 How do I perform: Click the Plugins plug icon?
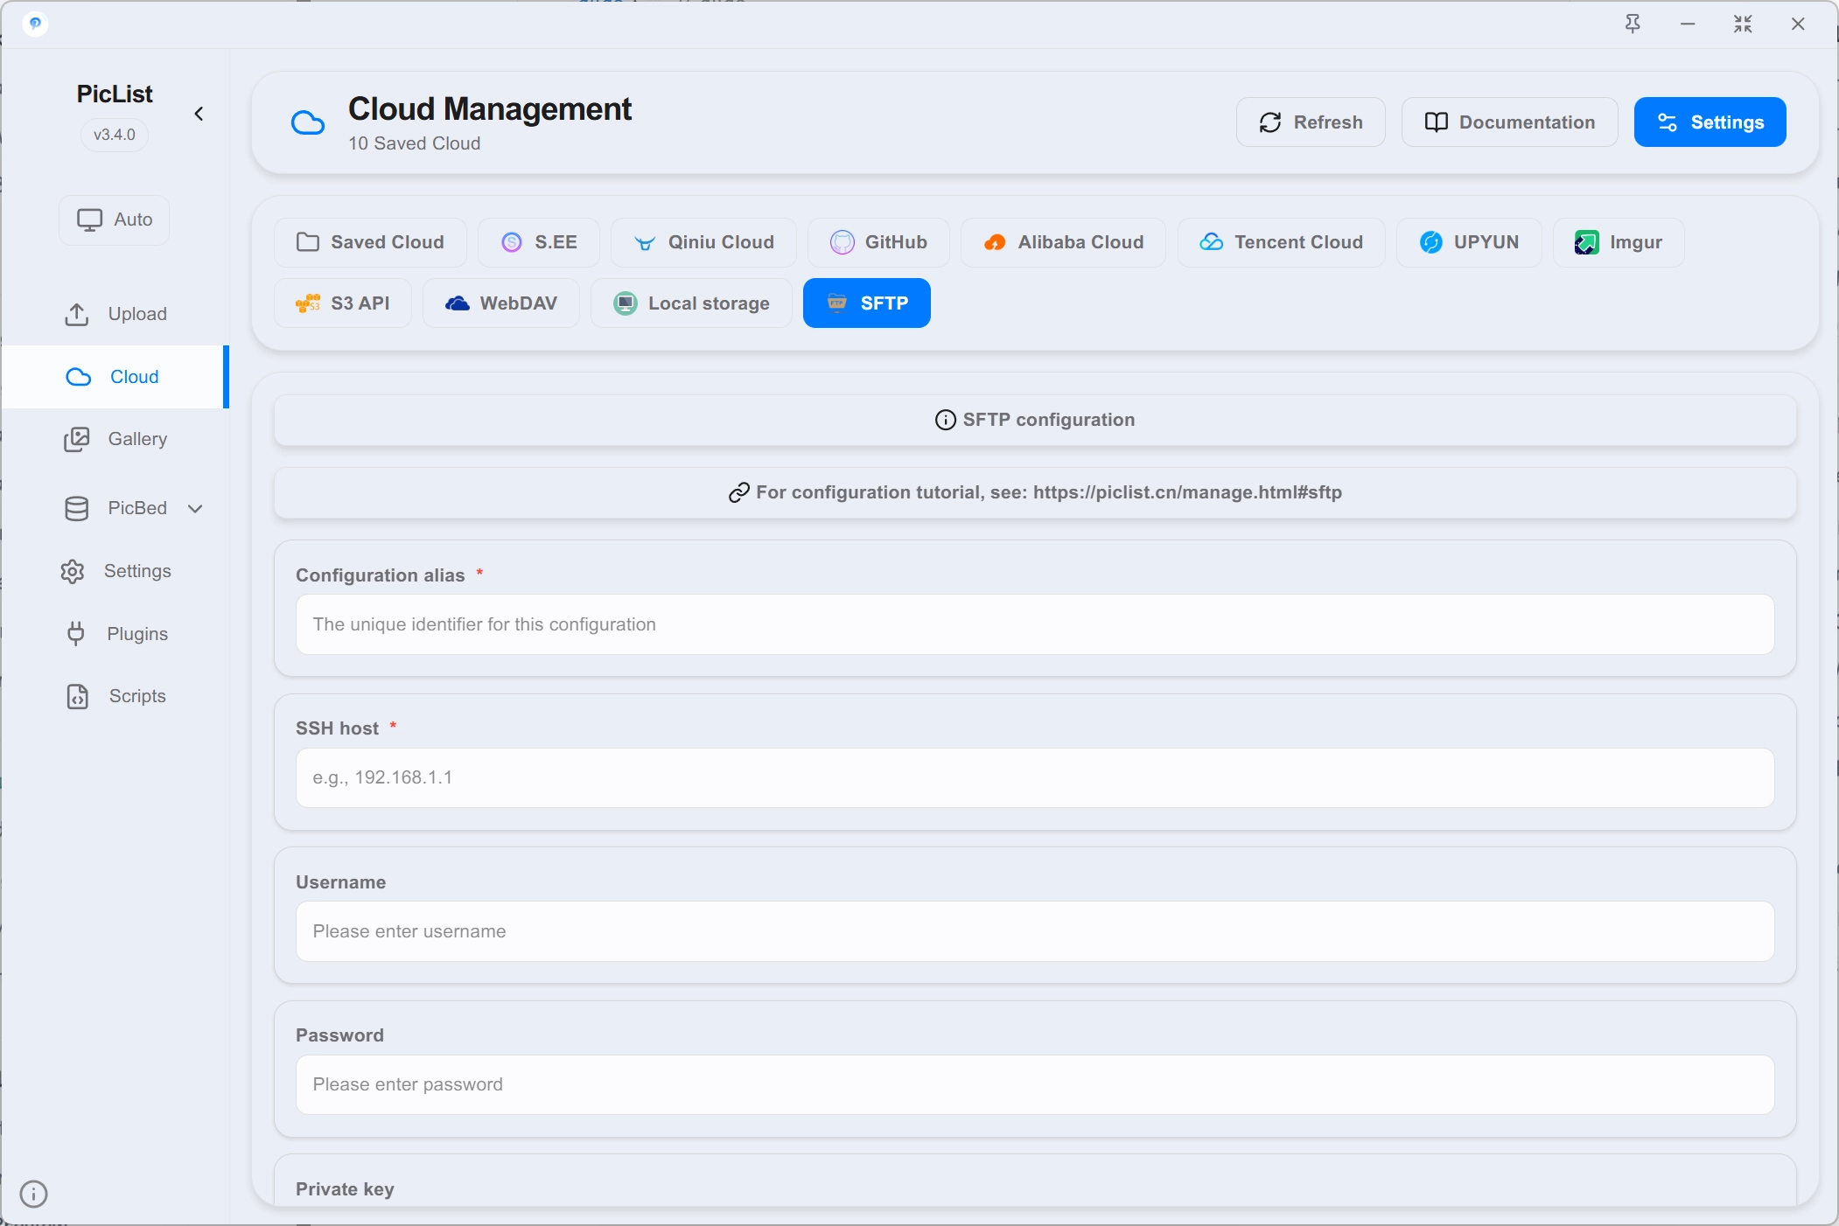76,633
